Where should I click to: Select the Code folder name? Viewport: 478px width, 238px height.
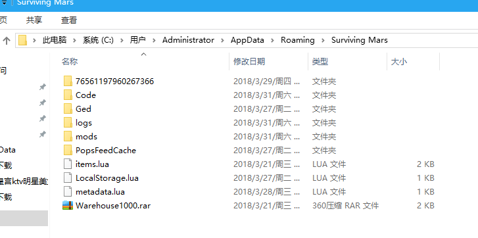(85, 95)
